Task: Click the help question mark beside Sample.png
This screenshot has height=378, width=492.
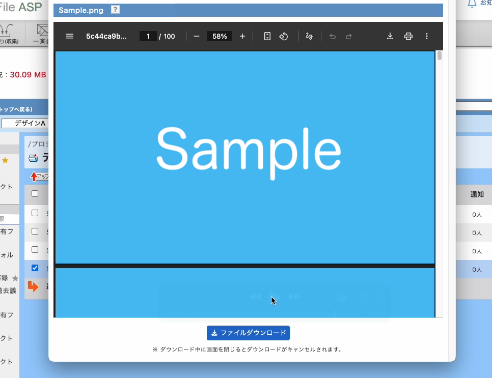Action: click(x=116, y=10)
